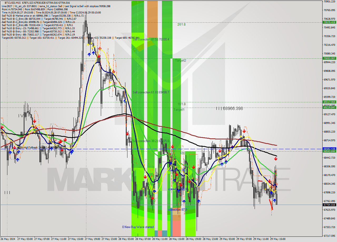Click the '28 May 19:00' time axis label
Image resolution: width=337 pixels, height=242 pixels.
click(193, 239)
